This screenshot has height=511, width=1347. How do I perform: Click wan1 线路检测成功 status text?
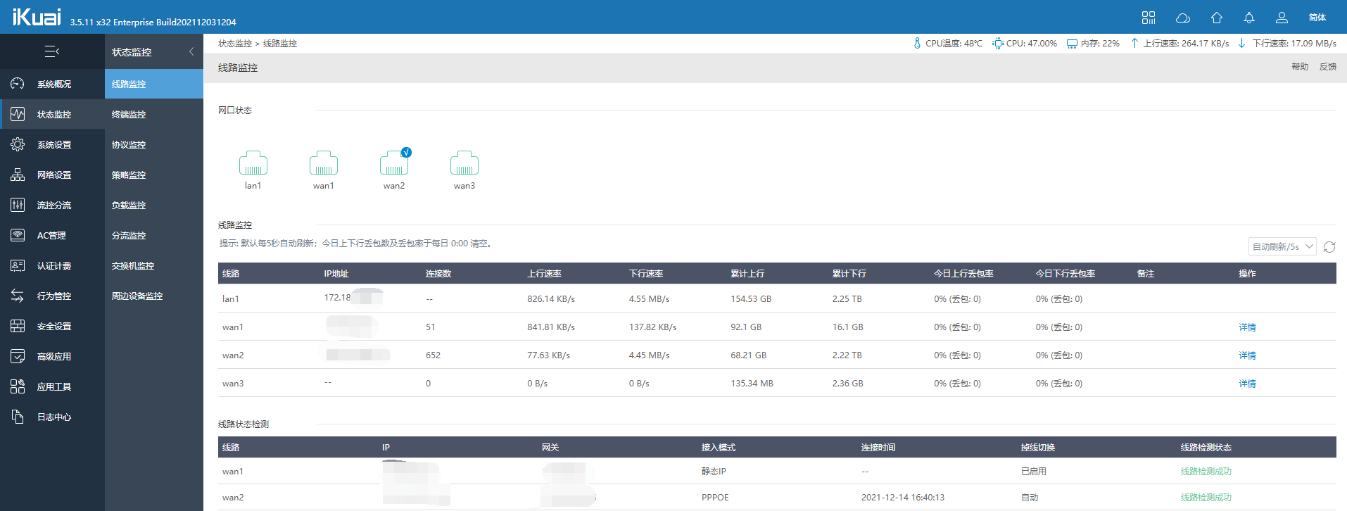[1206, 472]
